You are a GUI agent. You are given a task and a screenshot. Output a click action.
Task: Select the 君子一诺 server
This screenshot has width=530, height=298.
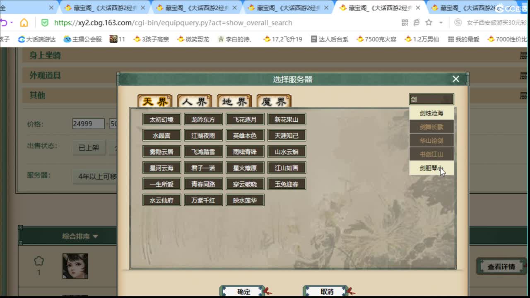point(203,168)
